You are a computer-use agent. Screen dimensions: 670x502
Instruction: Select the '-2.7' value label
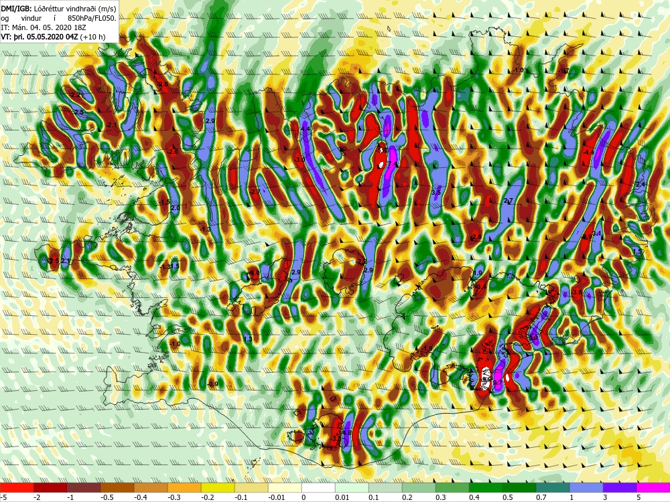click(255, 192)
